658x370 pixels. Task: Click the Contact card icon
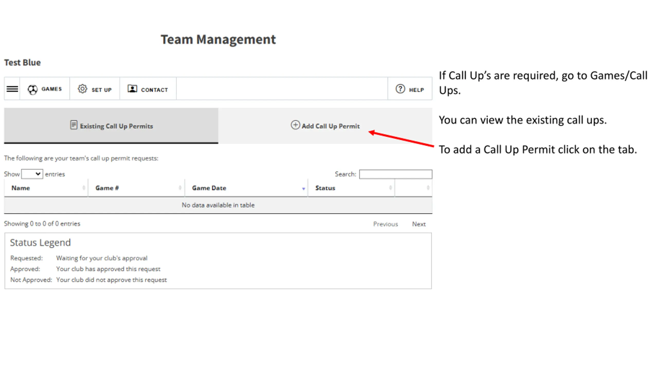coord(132,89)
